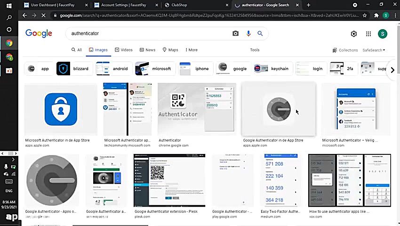Filter by the app chip

pos(38,68)
